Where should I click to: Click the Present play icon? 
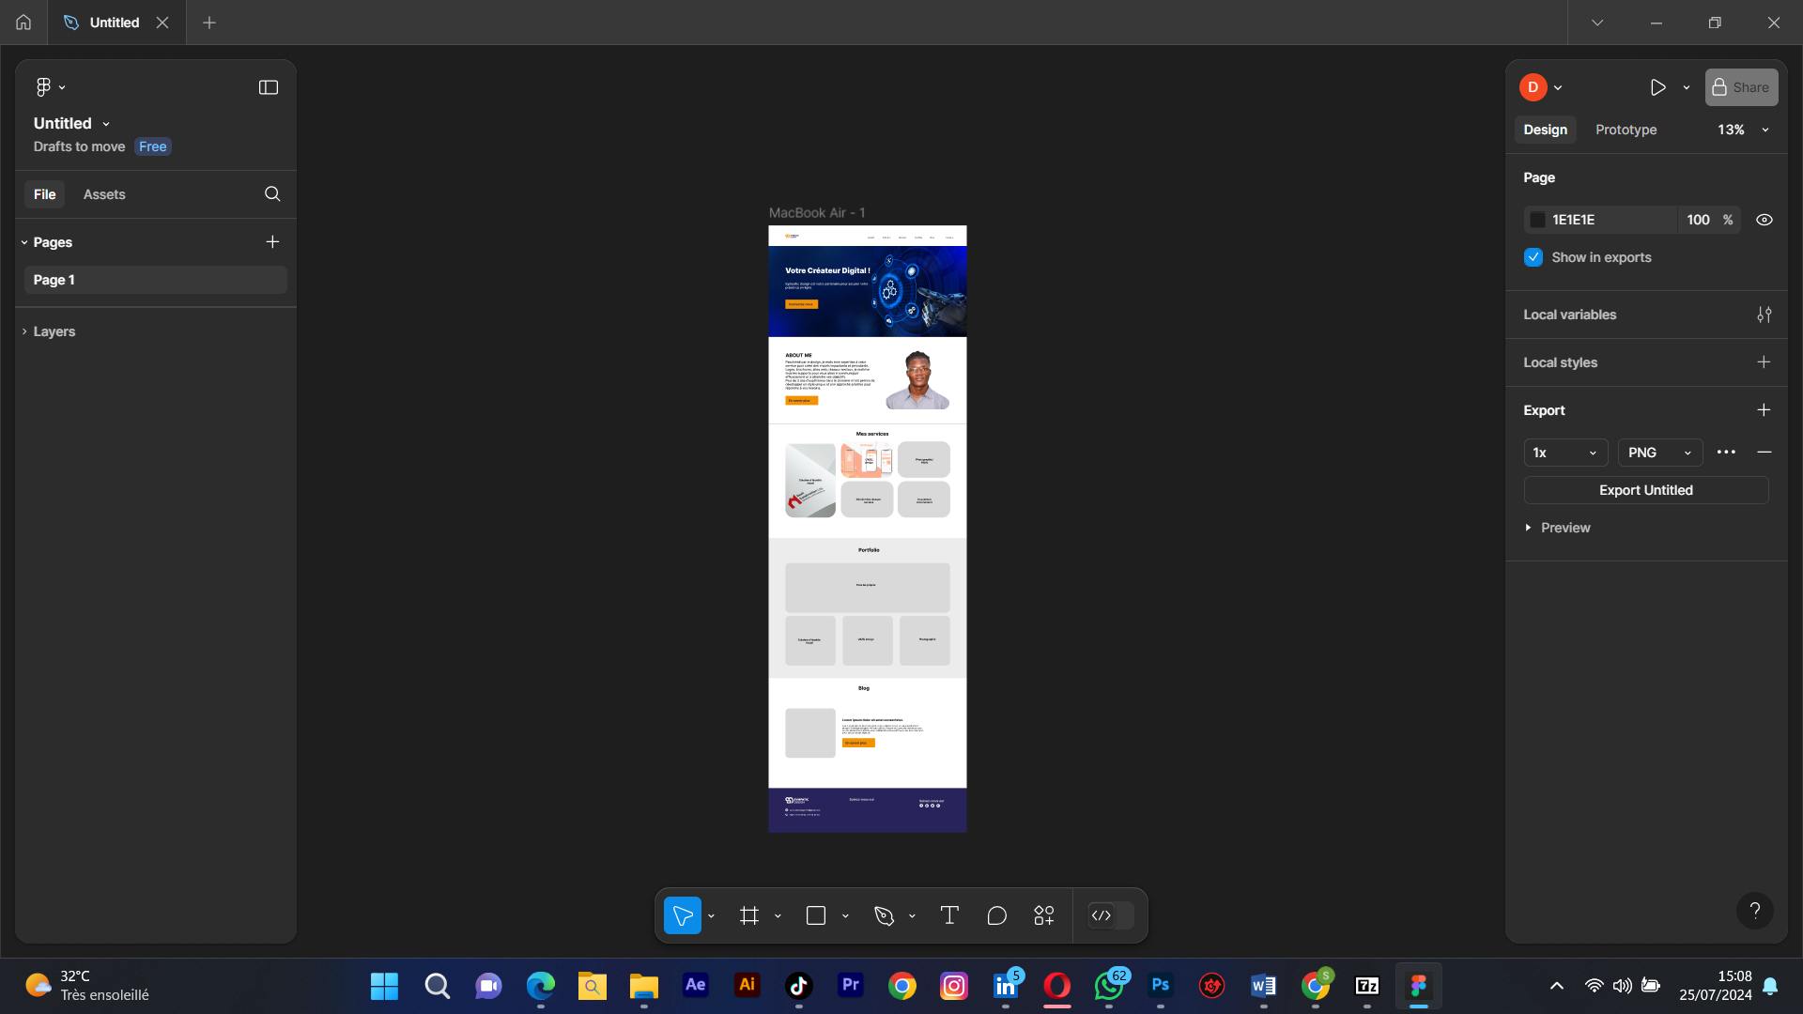1657,87
